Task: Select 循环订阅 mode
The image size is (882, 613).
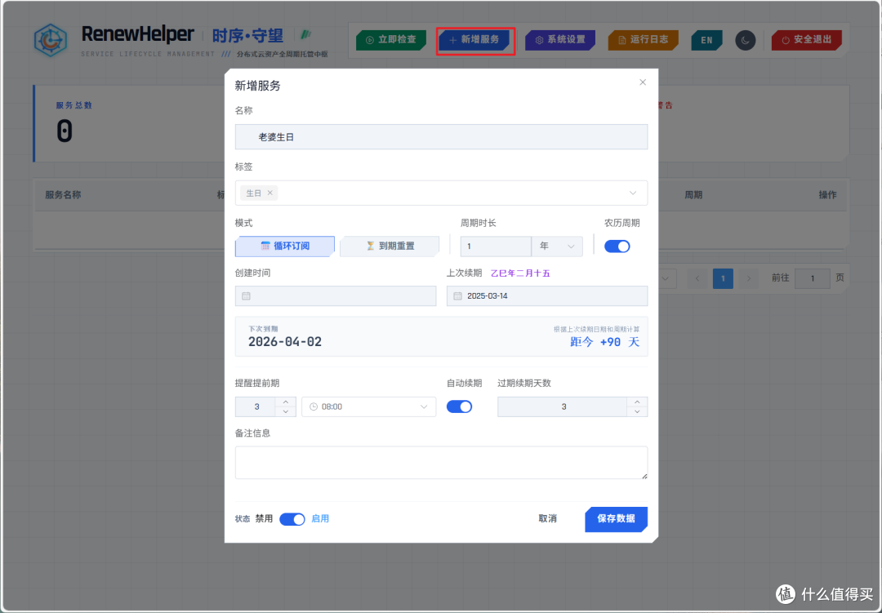Action: [285, 246]
